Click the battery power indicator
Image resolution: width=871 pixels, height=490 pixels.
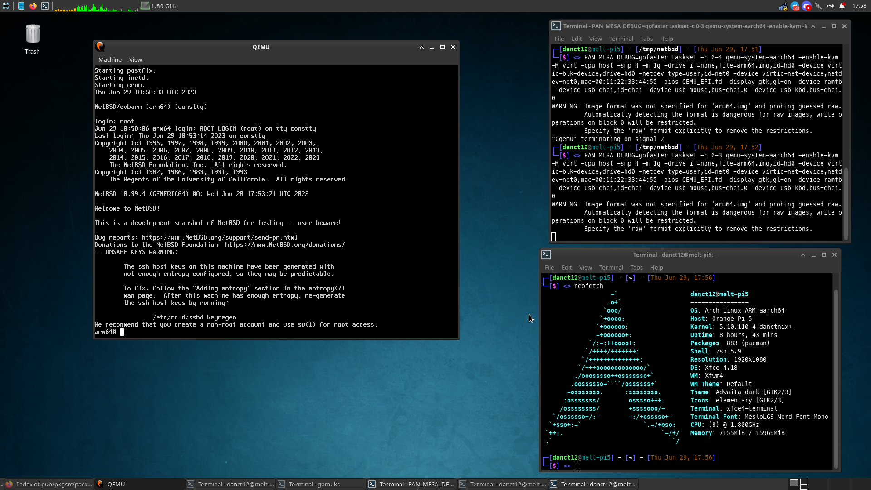(x=830, y=6)
